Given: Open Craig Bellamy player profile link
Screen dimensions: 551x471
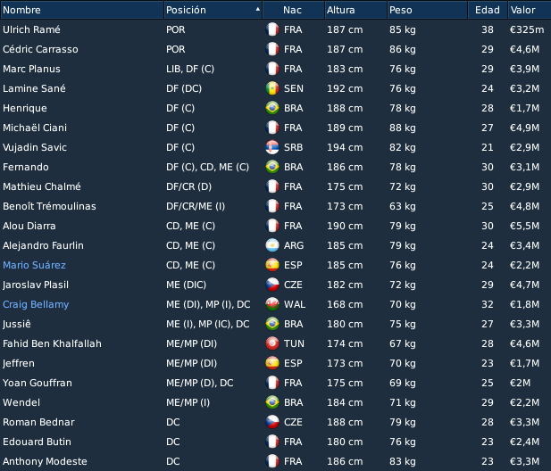Looking at the screenshot, I should pyautogui.click(x=36, y=304).
